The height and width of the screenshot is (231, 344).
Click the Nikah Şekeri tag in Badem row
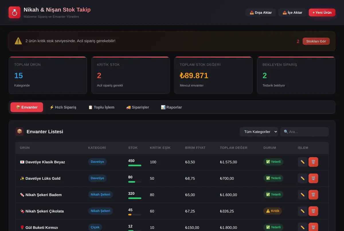tap(100, 195)
